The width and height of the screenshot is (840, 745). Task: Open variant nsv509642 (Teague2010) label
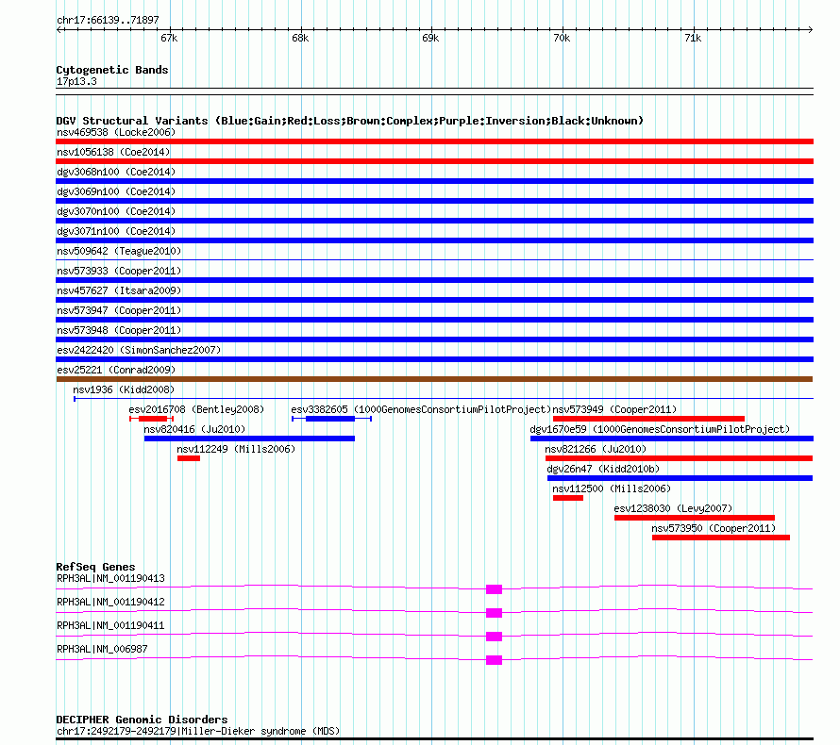pyautogui.click(x=119, y=251)
